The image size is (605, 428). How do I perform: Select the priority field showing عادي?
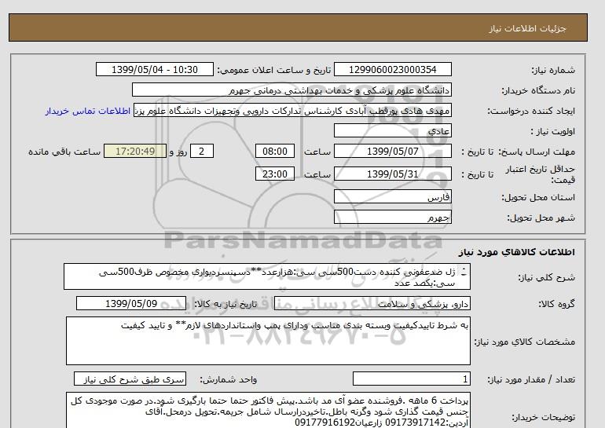[x=392, y=130]
